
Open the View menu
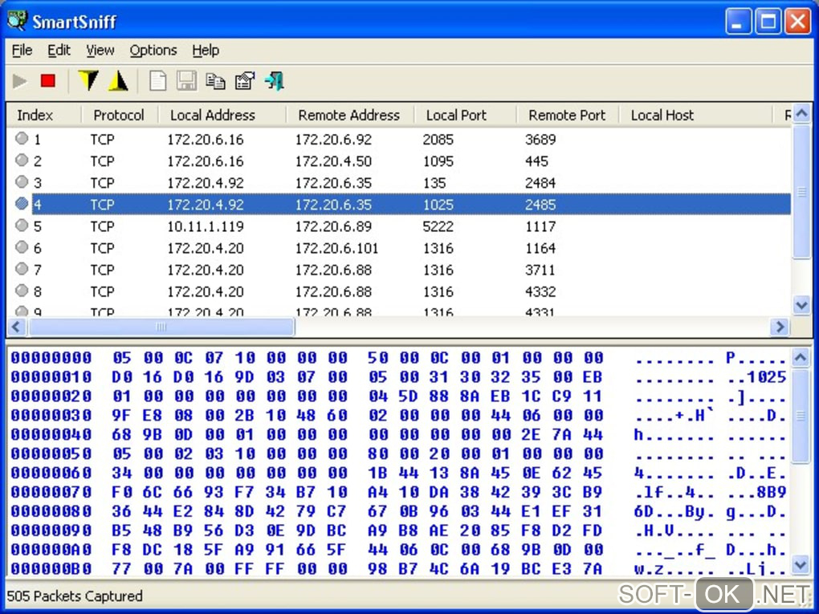[100, 50]
